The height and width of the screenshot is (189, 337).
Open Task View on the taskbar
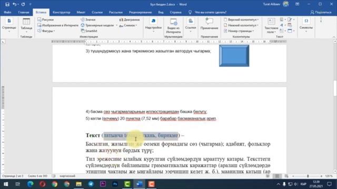[18, 184]
